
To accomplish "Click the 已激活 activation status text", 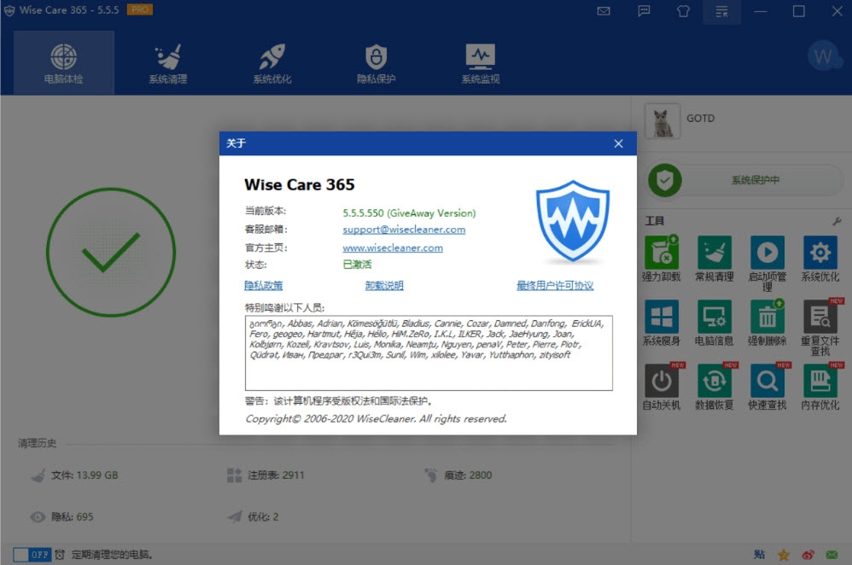I will click(357, 265).
